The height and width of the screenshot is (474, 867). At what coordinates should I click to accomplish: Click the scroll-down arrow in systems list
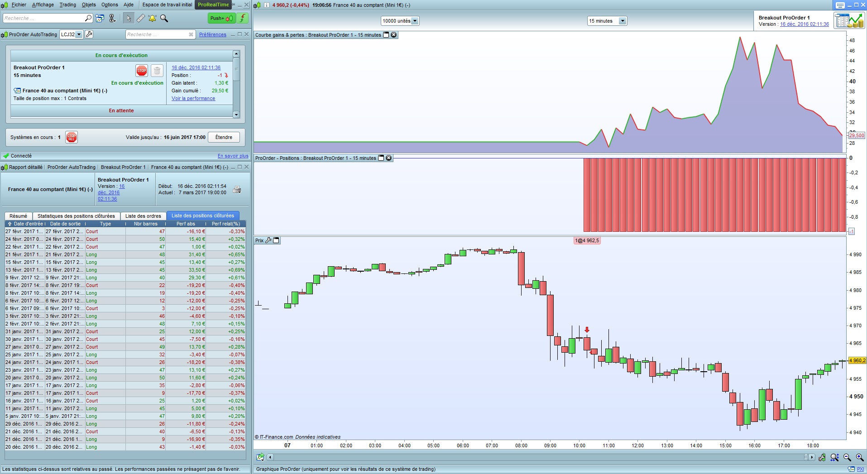click(x=236, y=115)
